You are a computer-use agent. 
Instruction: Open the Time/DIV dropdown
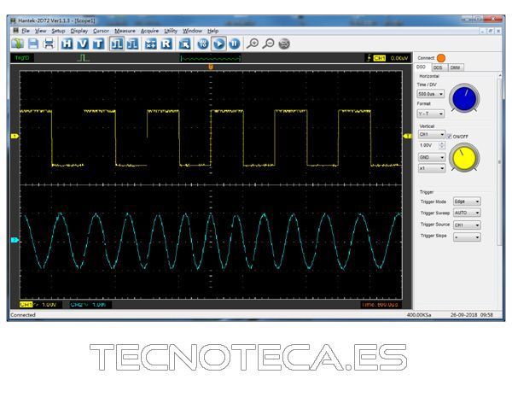(x=431, y=94)
